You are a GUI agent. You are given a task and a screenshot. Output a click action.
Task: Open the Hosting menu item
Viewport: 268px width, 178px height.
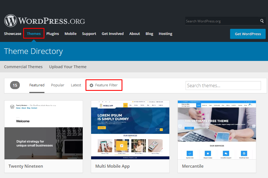[165, 34]
